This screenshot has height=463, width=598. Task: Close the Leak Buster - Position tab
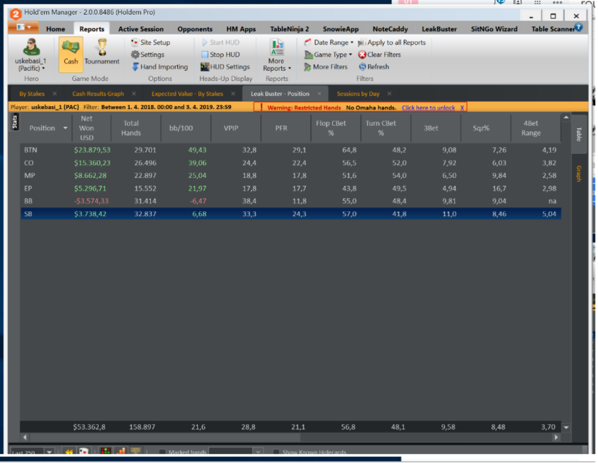(x=319, y=94)
